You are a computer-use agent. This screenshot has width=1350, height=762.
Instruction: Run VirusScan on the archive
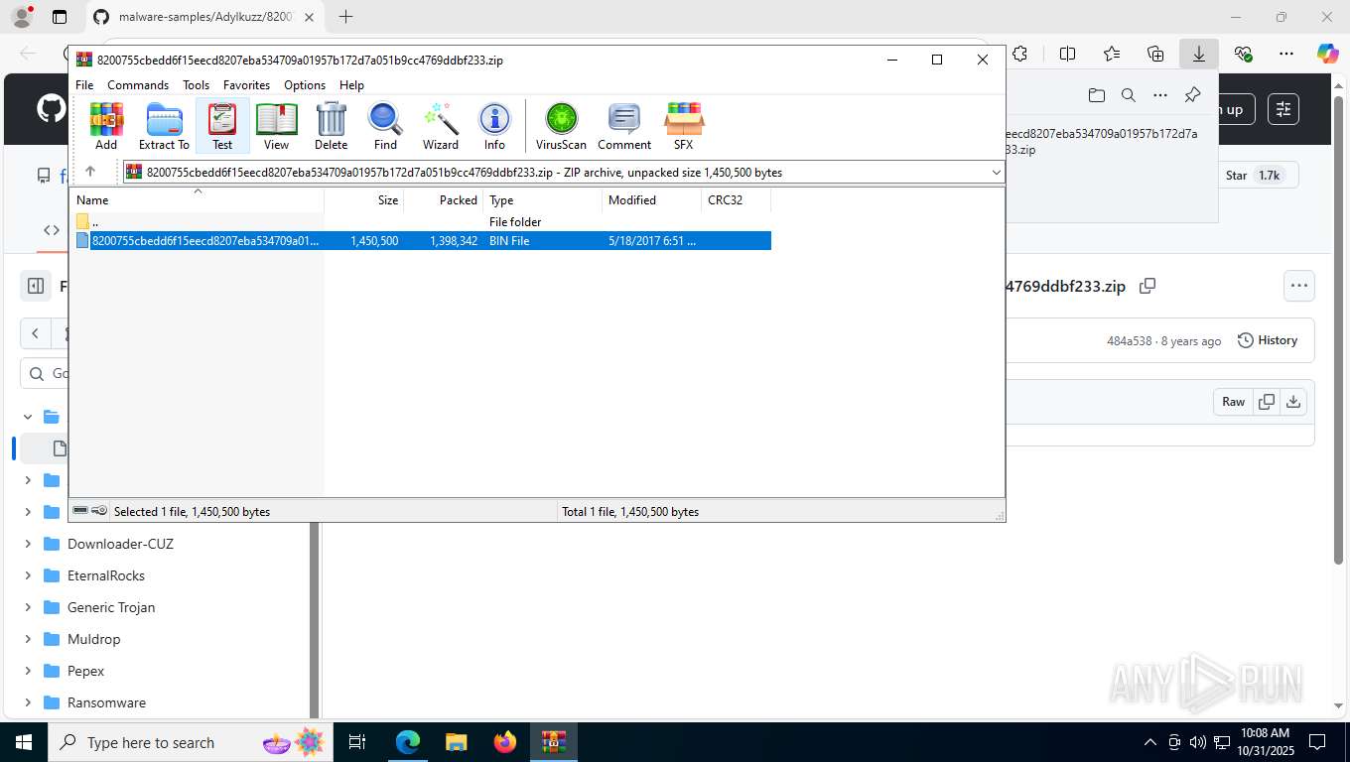[x=561, y=126]
